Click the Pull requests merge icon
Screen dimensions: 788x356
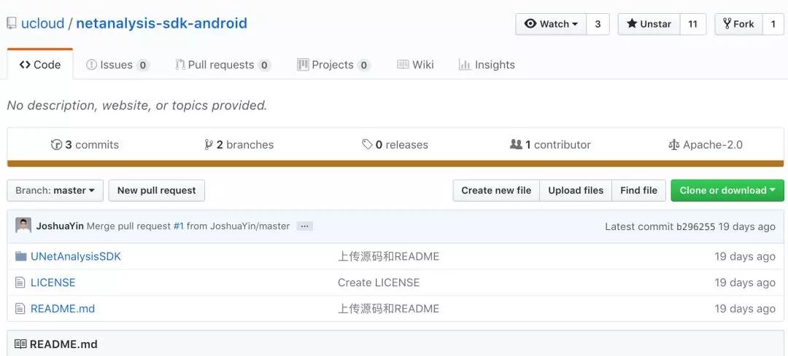[x=180, y=65]
